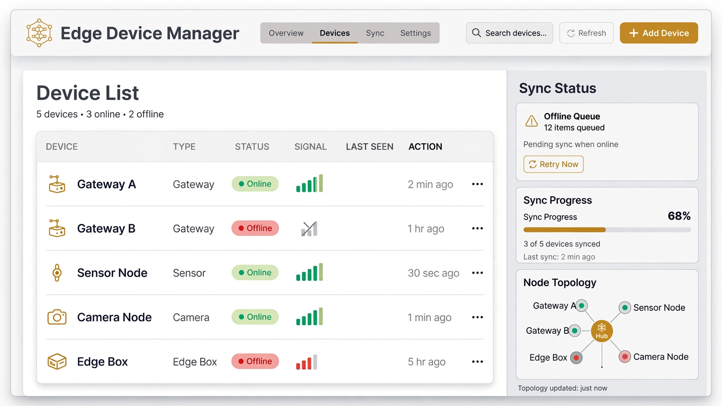Image resolution: width=722 pixels, height=406 pixels.
Task: Click the Gateway A router icon
Action: pyautogui.click(x=57, y=184)
